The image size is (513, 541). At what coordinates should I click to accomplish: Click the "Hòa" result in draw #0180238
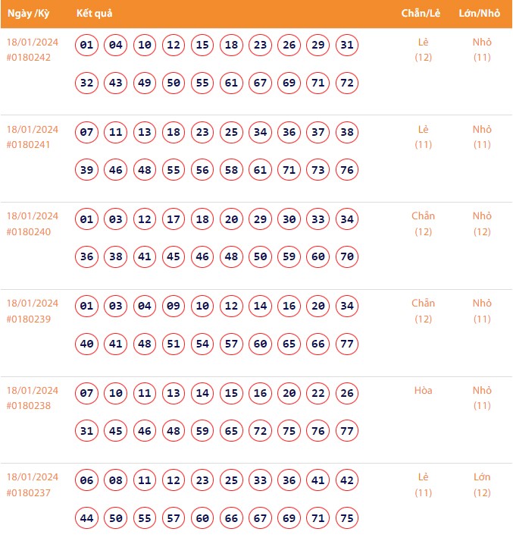[x=423, y=391]
